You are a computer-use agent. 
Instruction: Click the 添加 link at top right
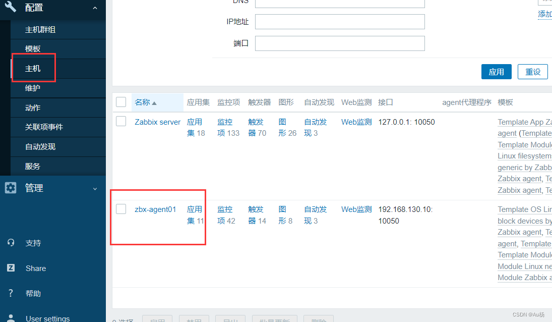click(x=545, y=14)
